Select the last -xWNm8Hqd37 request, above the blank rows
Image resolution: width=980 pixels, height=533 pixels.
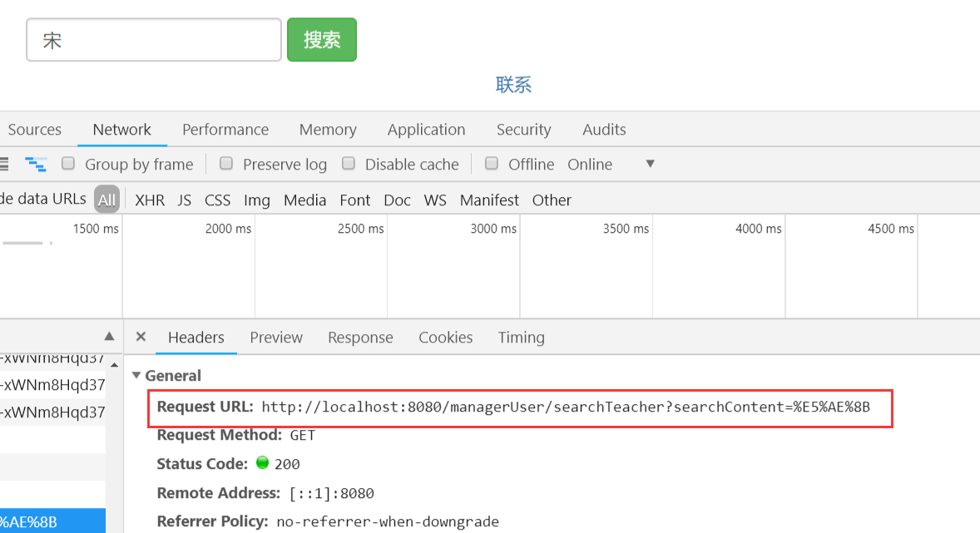click(x=52, y=412)
